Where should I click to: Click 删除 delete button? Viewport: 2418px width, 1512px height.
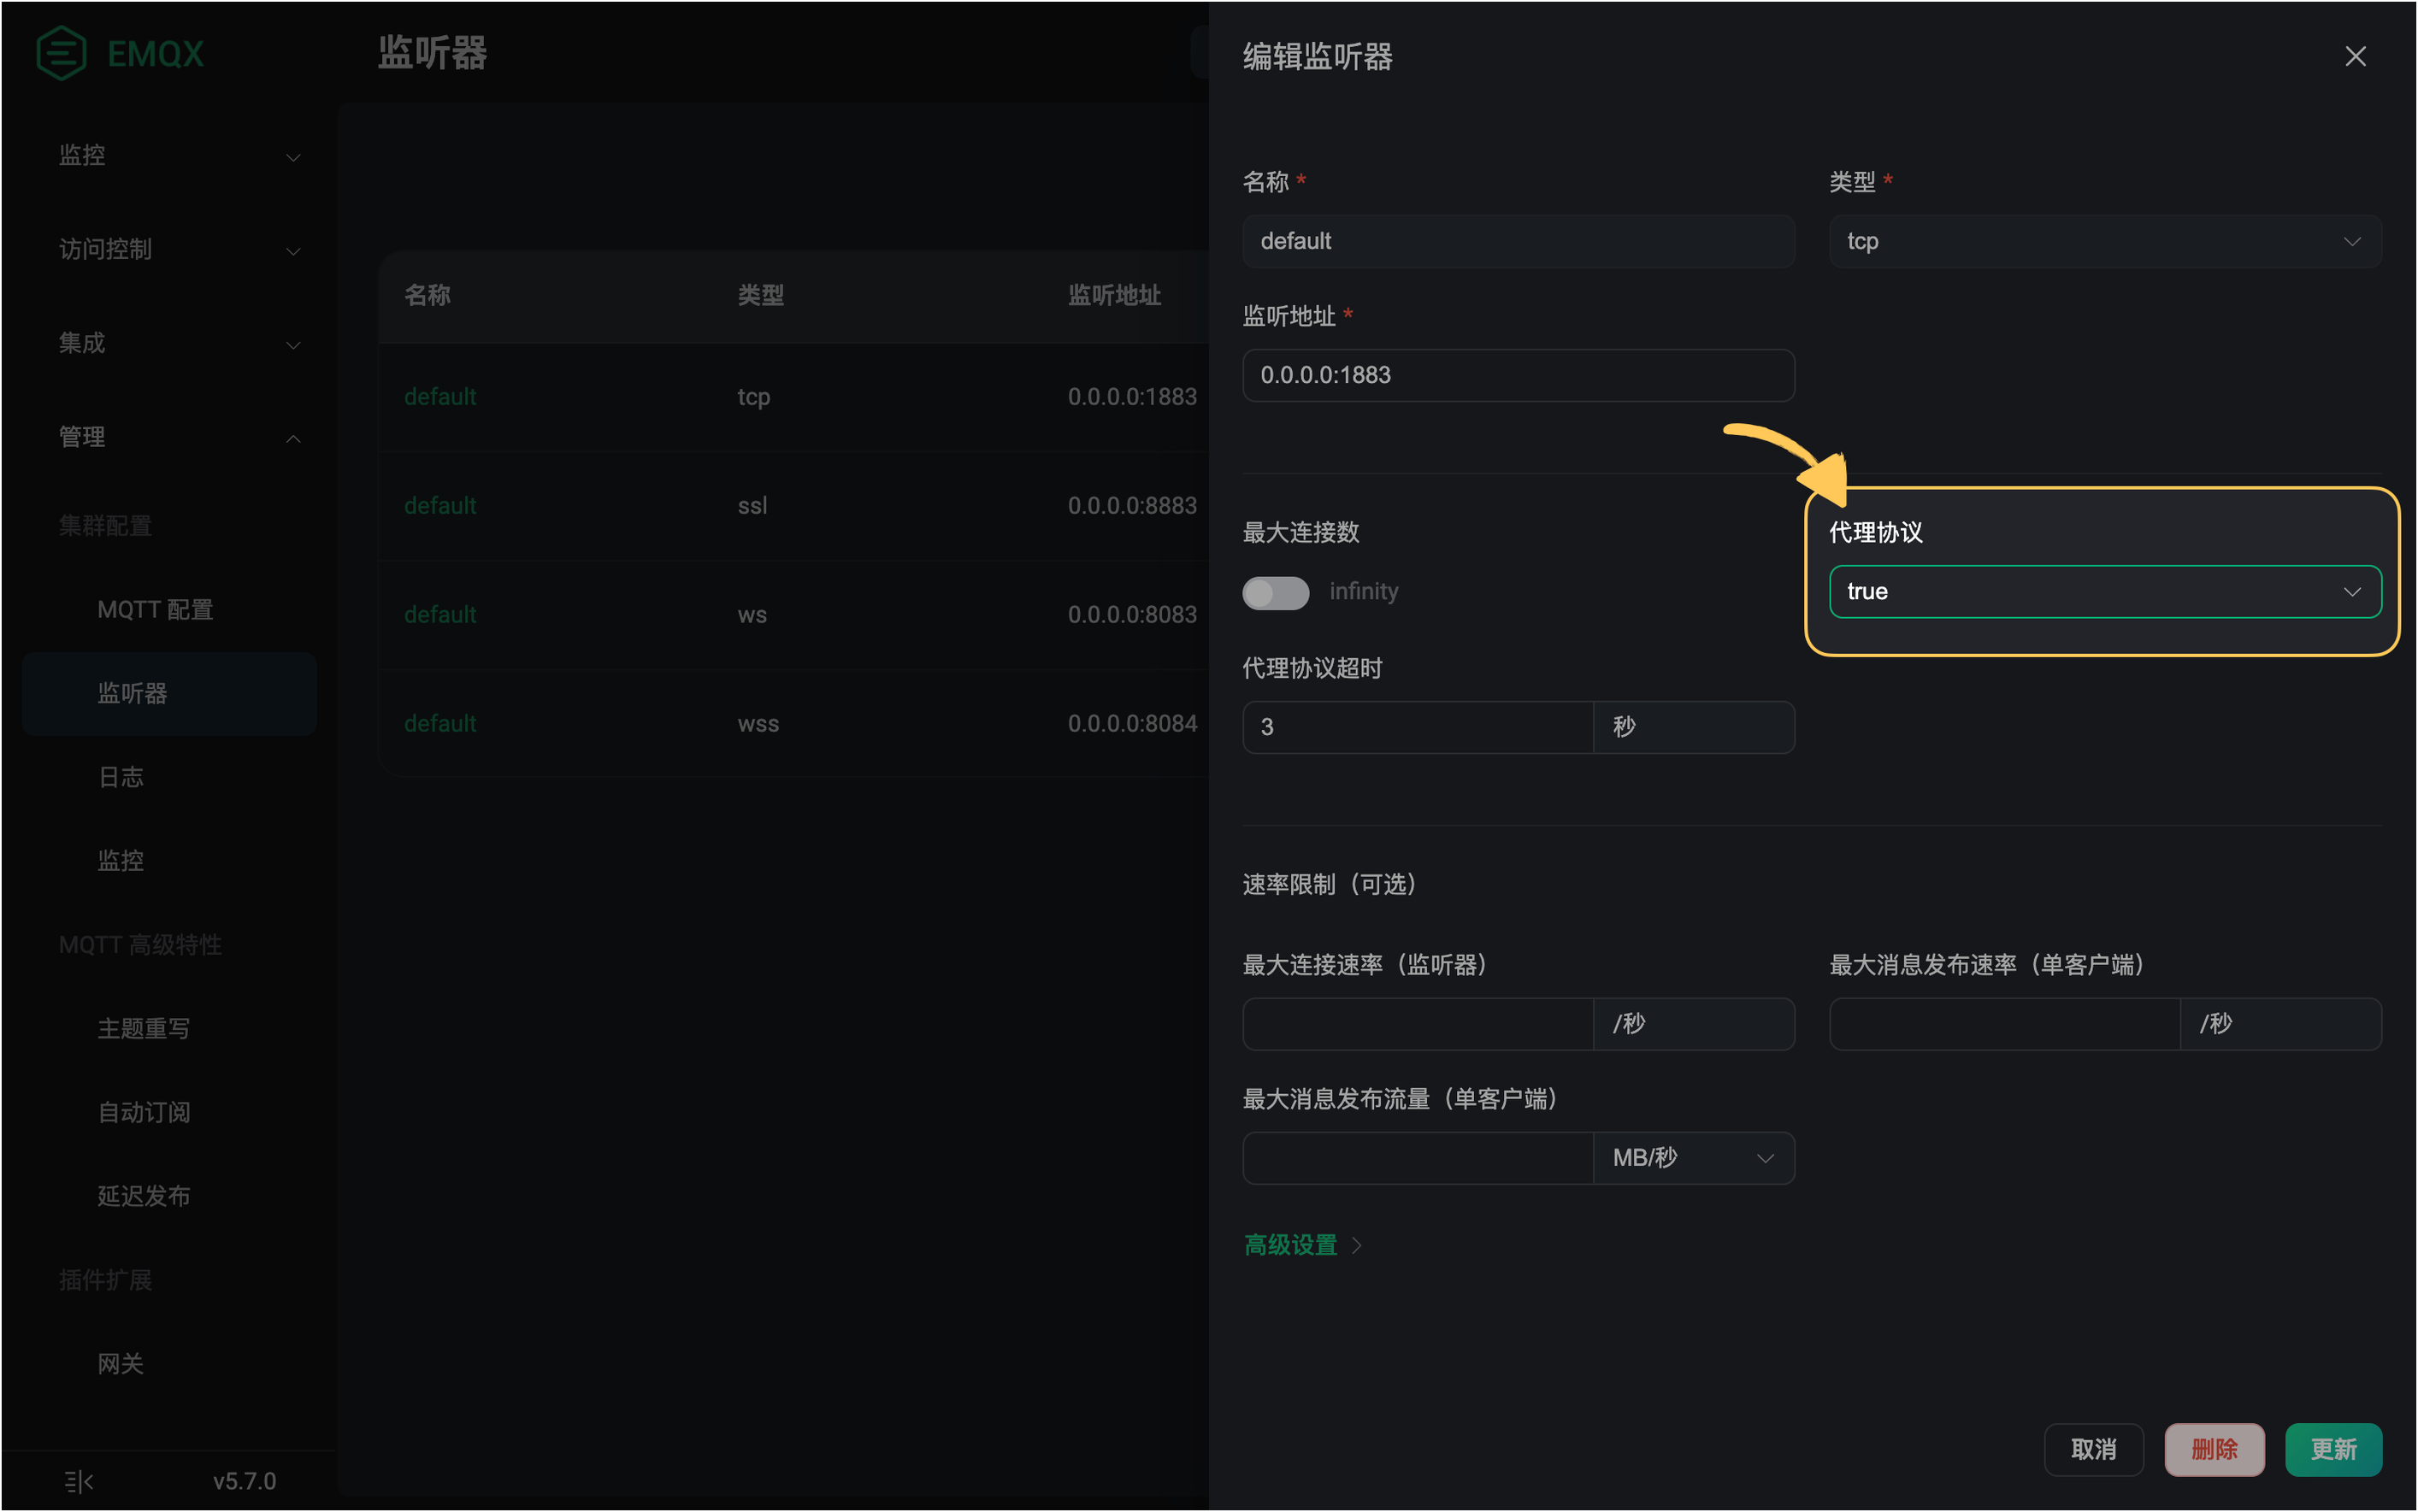(x=2214, y=1450)
